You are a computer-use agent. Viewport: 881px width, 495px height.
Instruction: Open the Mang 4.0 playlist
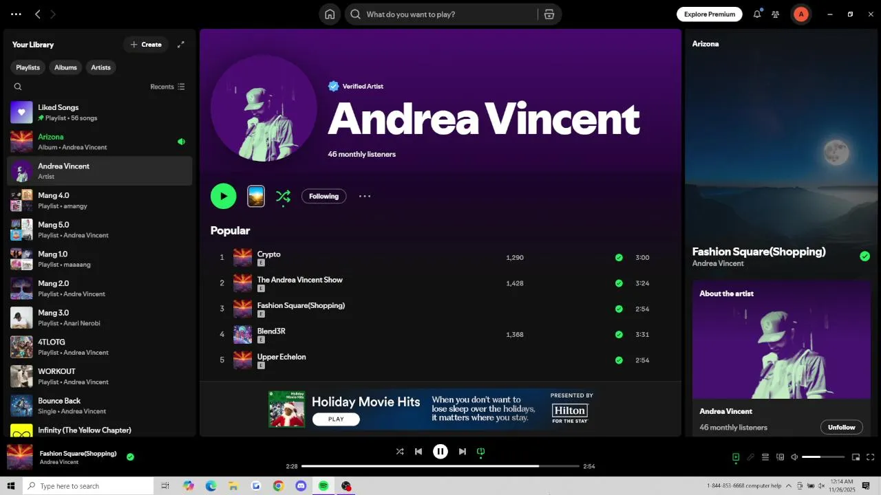click(99, 200)
